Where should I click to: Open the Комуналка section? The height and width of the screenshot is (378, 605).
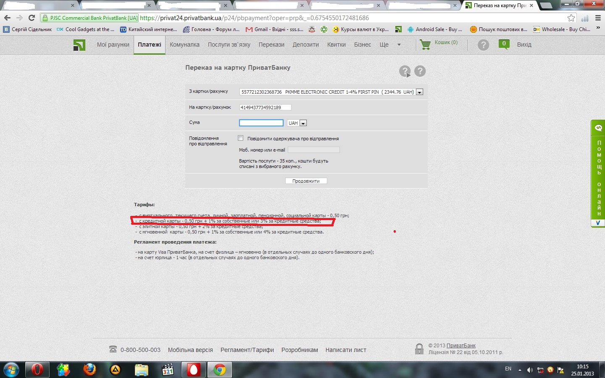click(184, 45)
